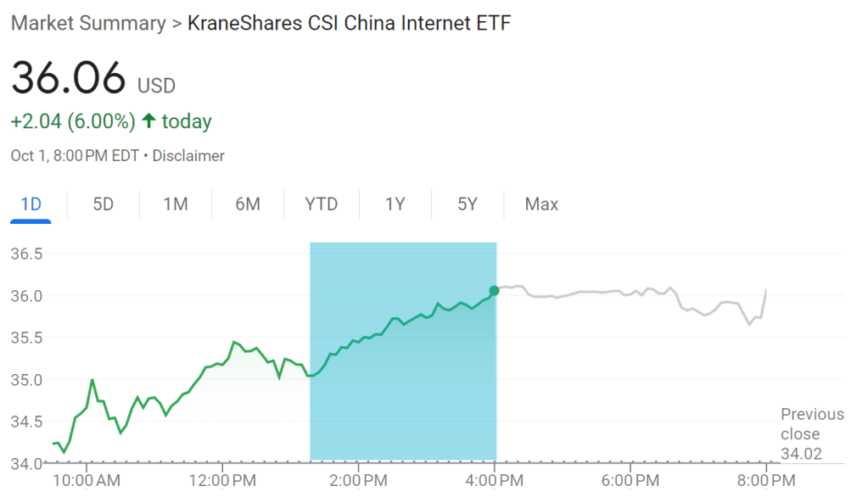Show the 6M price history tab
Viewport: 868px width, 503px height.
click(x=247, y=204)
